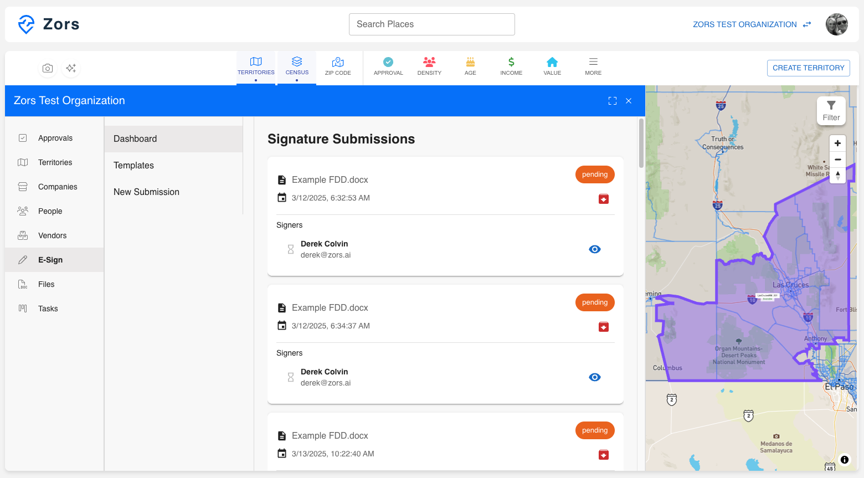Switch organization via Zors Test Organization

[x=752, y=24]
